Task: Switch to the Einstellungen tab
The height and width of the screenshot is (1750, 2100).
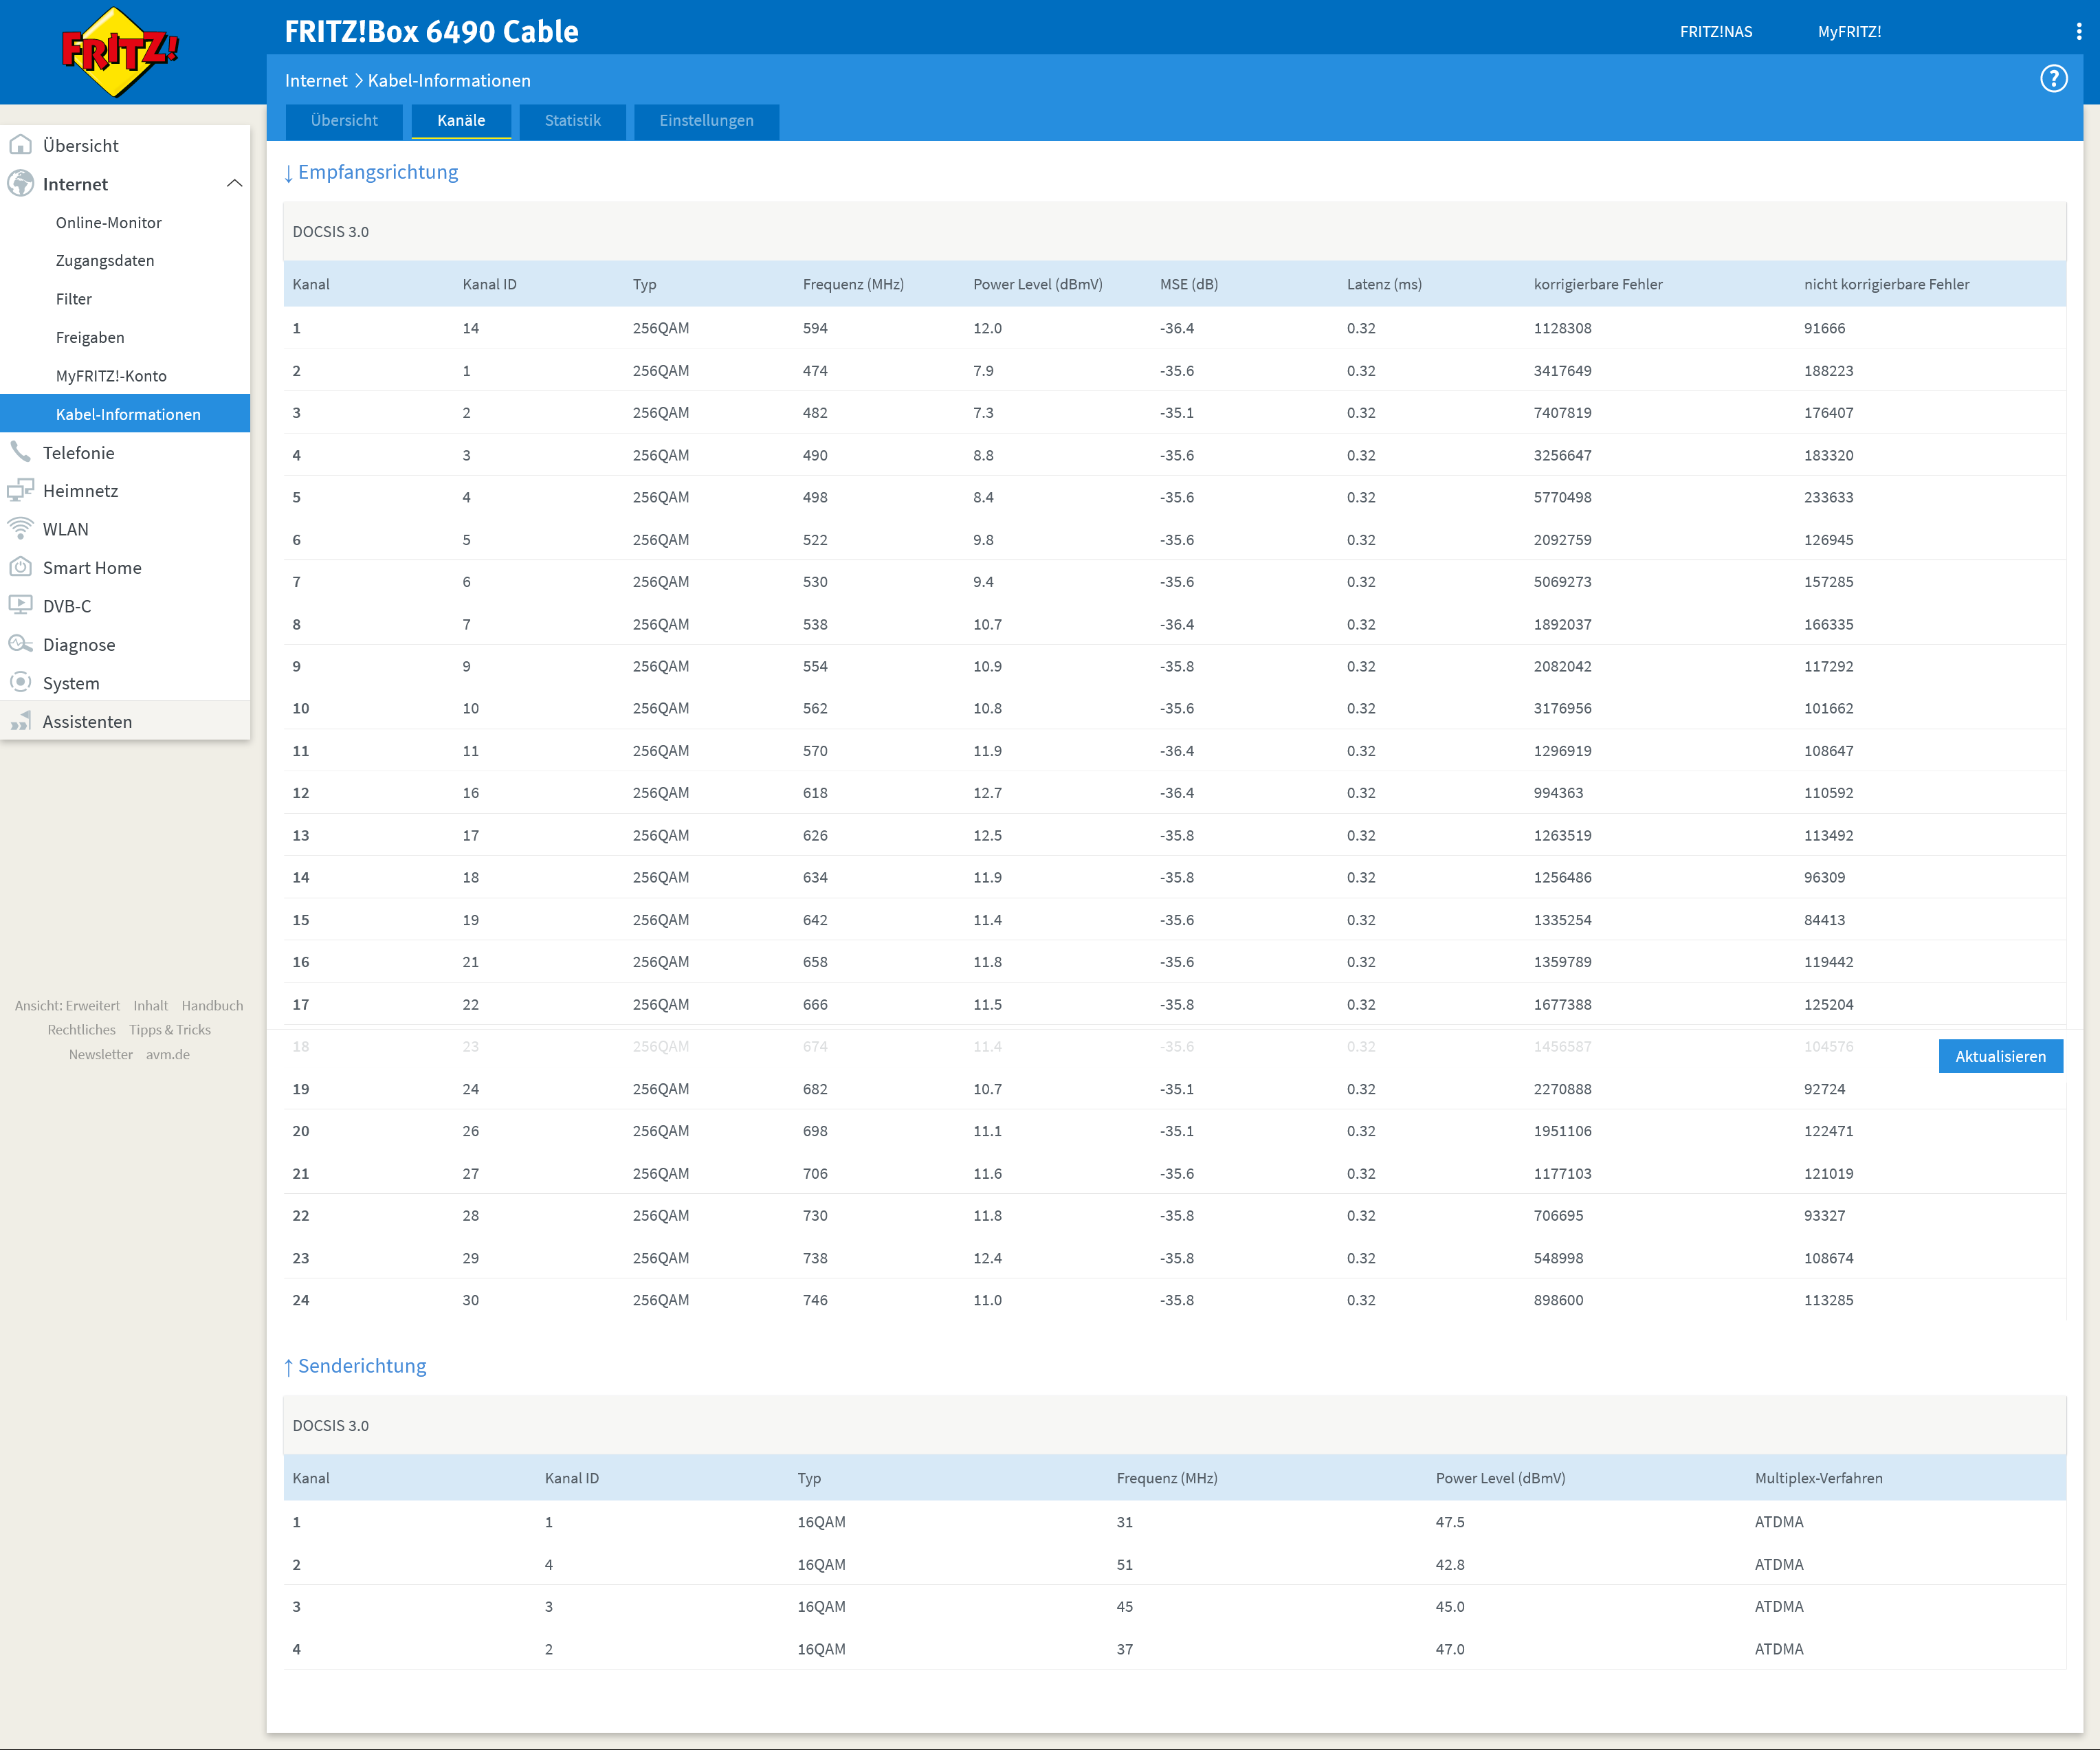Action: [706, 121]
